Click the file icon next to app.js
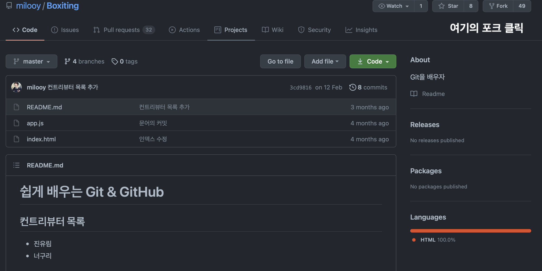Image resolution: width=542 pixels, height=271 pixels. 17,123
